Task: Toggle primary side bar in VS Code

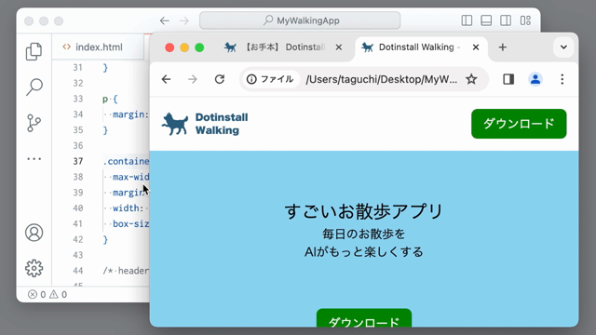Action: [x=467, y=20]
